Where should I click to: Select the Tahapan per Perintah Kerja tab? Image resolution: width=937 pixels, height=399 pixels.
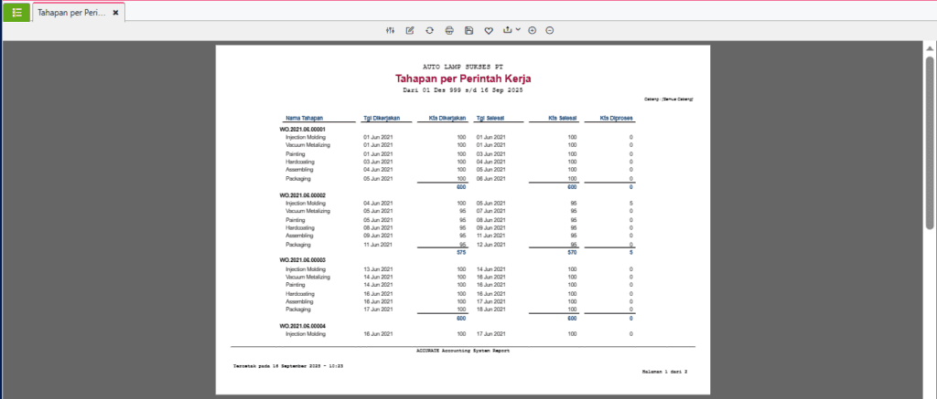click(72, 12)
